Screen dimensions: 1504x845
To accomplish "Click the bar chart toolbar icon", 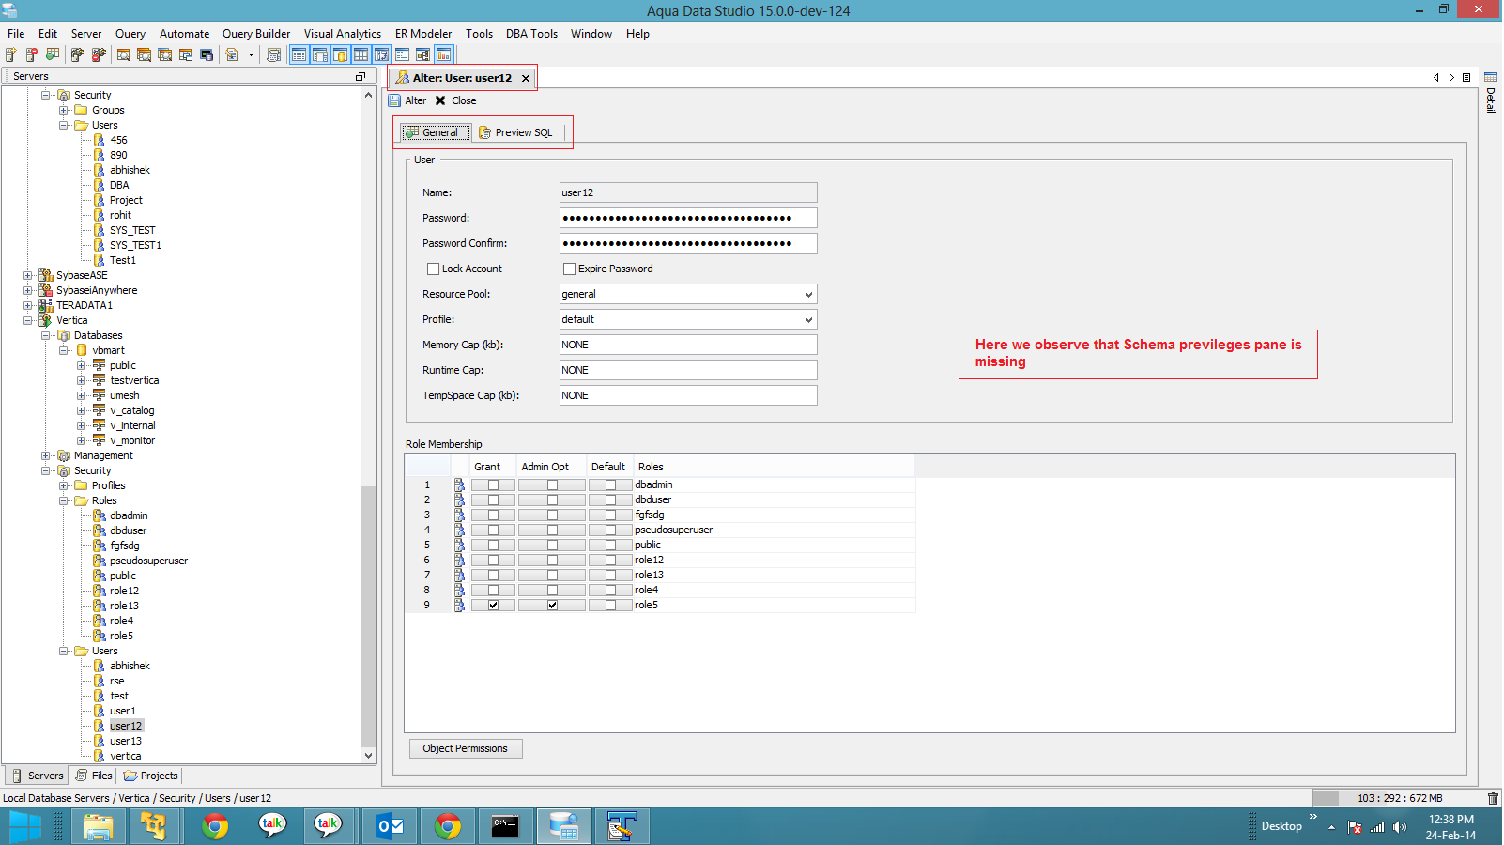I will pos(443,55).
